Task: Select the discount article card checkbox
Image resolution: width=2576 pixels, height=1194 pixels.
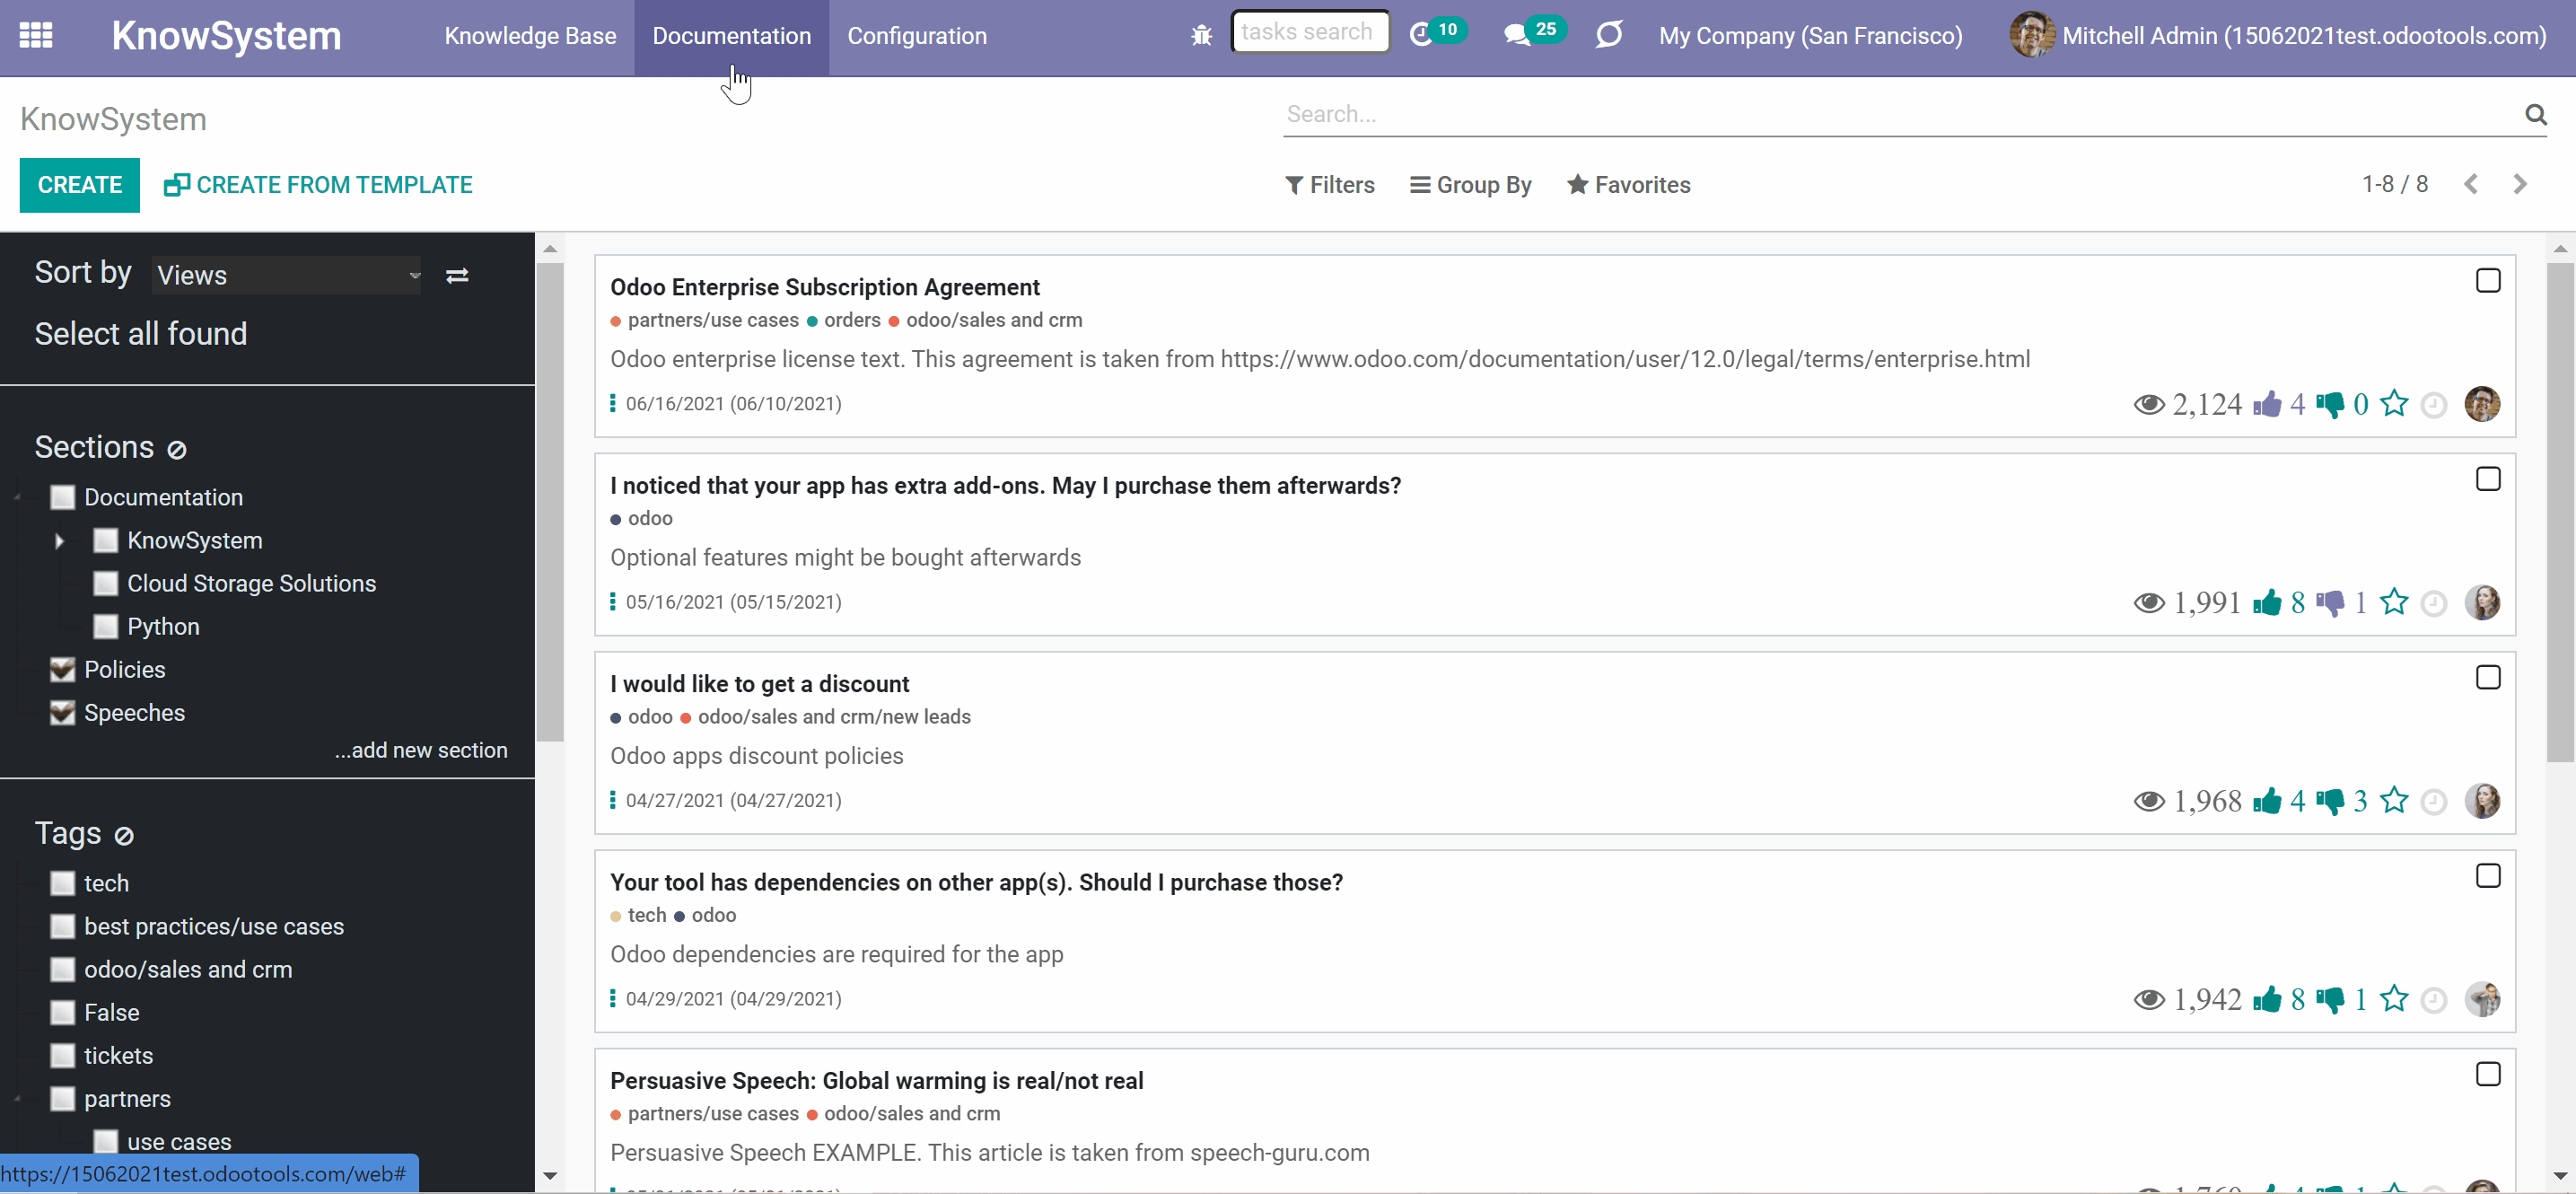Action: click(x=2487, y=678)
